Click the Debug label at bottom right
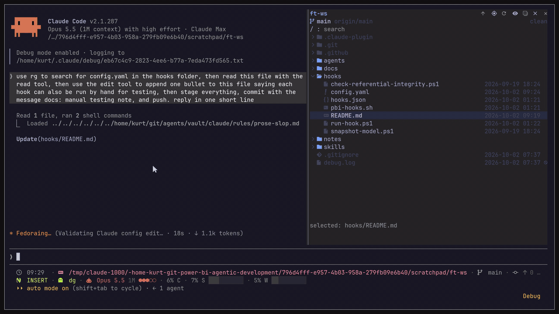This screenshot has height=314, width=559. (531, 296)
